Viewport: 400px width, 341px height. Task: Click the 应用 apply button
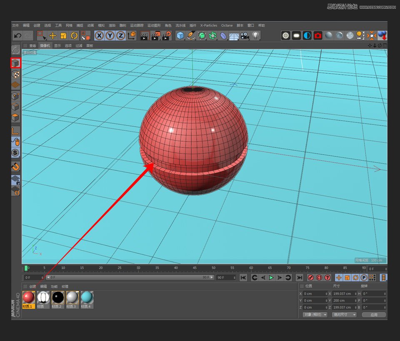coord(374,315)
